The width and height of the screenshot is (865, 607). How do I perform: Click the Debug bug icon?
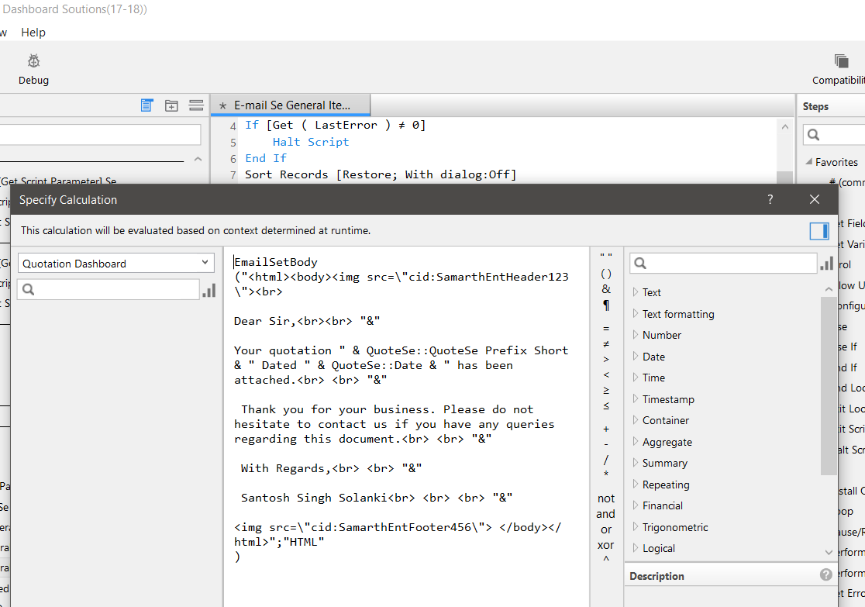[x=33, y=60]
